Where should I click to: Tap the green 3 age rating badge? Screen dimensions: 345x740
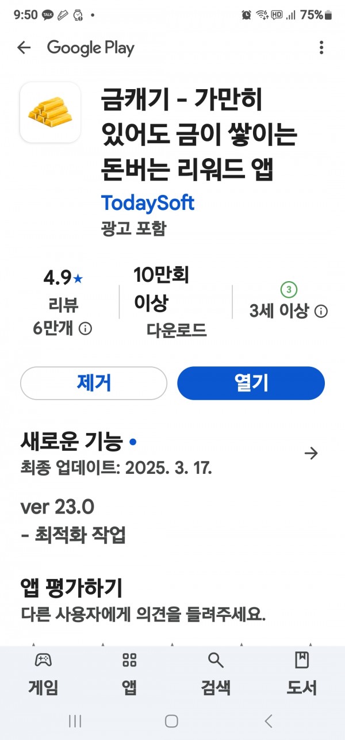[289, 289]
